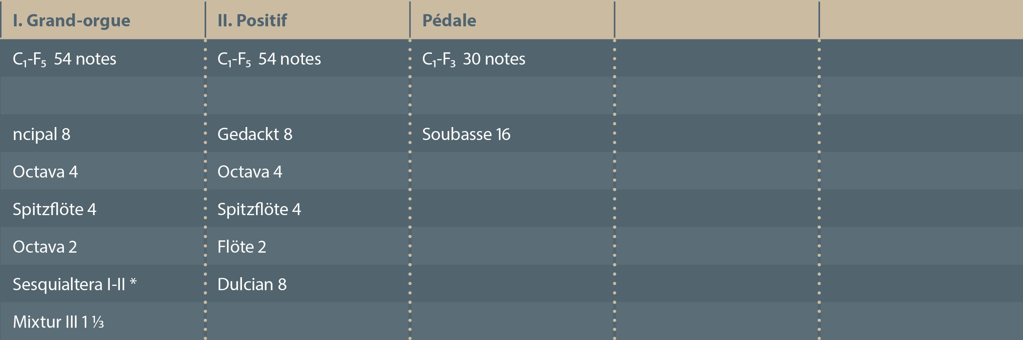Click the Octava 2 stop
Viewport: 1023px width, 340px height.
click(45, 247)
